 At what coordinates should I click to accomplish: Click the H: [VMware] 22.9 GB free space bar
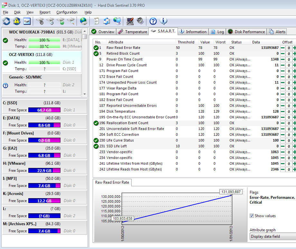[44, 171]
